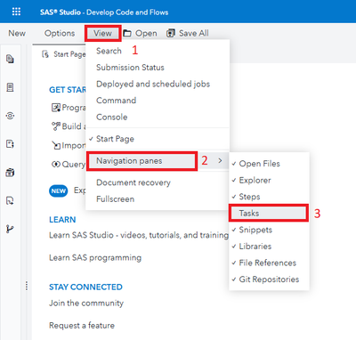Open Request a feature link
Screen dimensions: 356x340
point(82,326)
